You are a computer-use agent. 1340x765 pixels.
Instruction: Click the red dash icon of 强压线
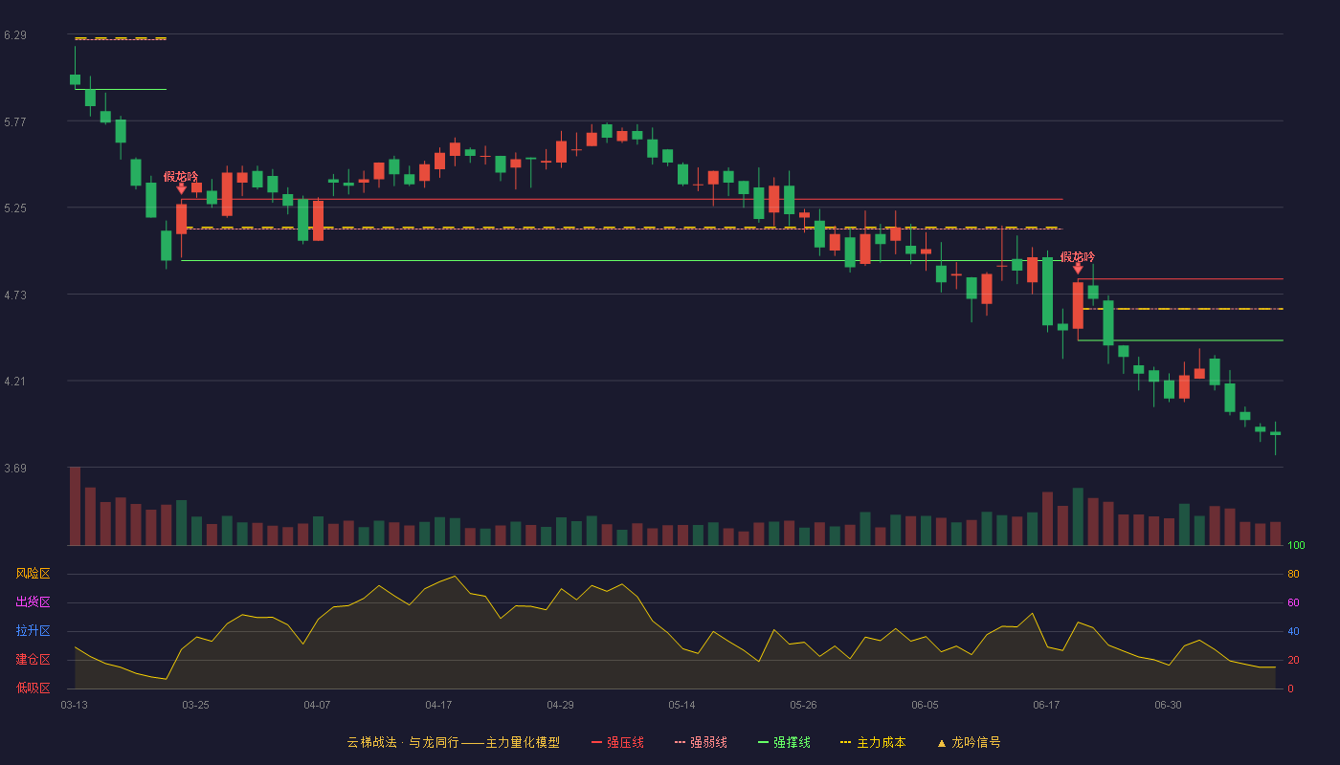click(x=597, y=742)
